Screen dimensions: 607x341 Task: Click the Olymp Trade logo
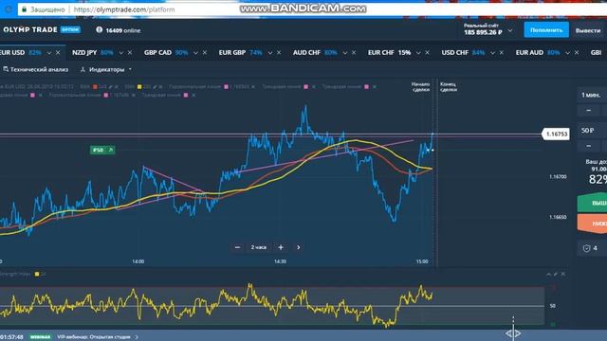point(29,29)
